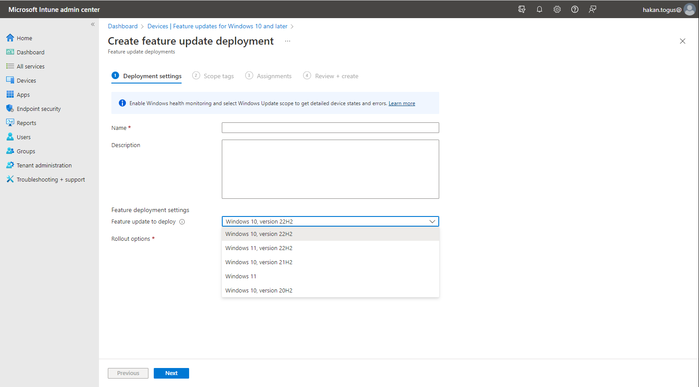Open the Troubleshooting + support tools icon
The height and width of the screenshot is (387, 699).
coord(10,179)
